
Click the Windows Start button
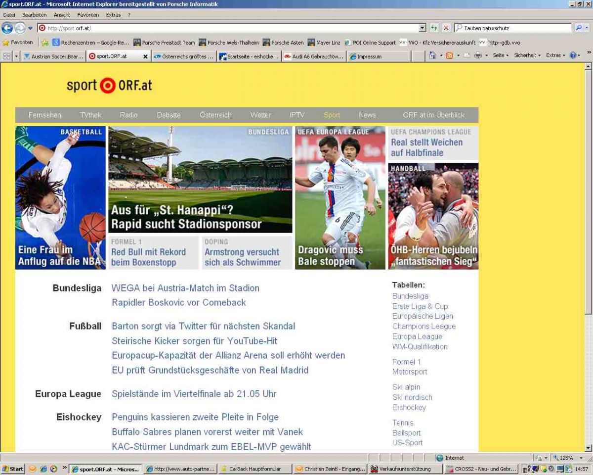[x=13, y=469]
